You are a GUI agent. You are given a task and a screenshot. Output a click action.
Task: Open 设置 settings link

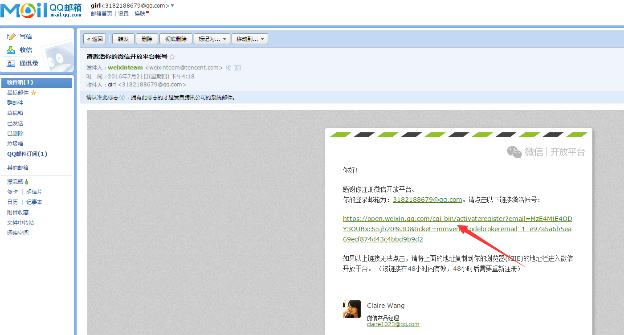point(123,14)
